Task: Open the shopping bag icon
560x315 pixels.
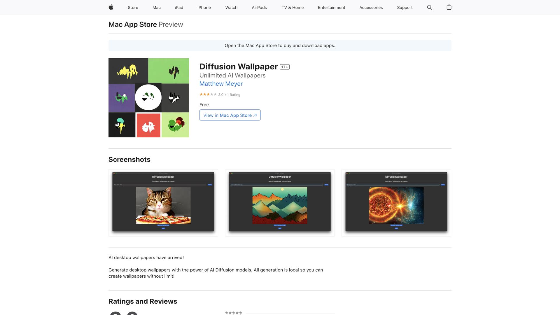Action: pyautogui.click(x=449, y=7)
